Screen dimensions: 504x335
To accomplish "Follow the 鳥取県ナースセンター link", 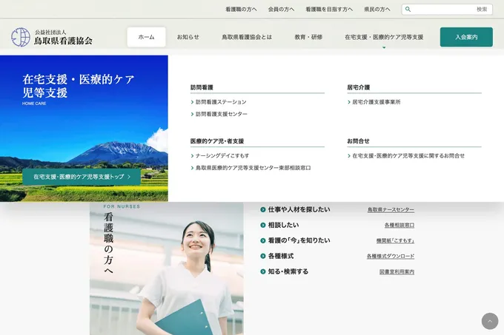I will click(x=391, y=210).
